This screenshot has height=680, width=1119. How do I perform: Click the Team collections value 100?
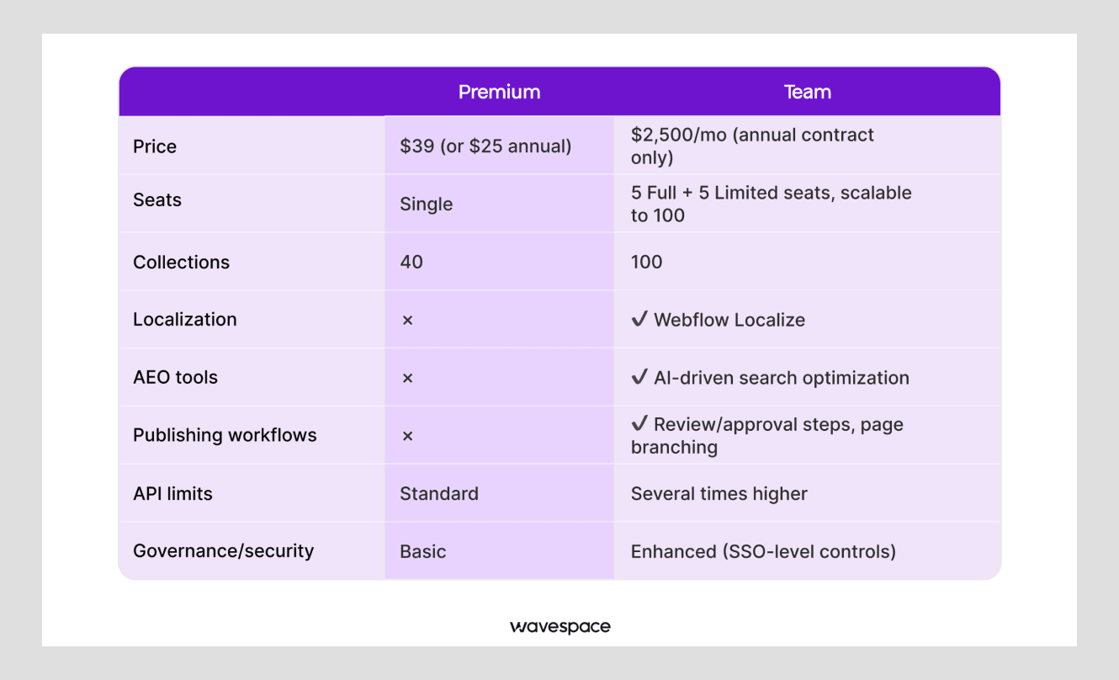pos(646,262)
